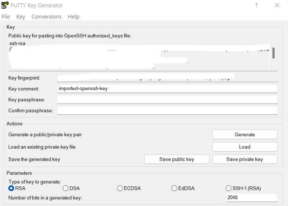288x206 pixels.
Task: Open the Key menu
Action: [x=21, y=17]
